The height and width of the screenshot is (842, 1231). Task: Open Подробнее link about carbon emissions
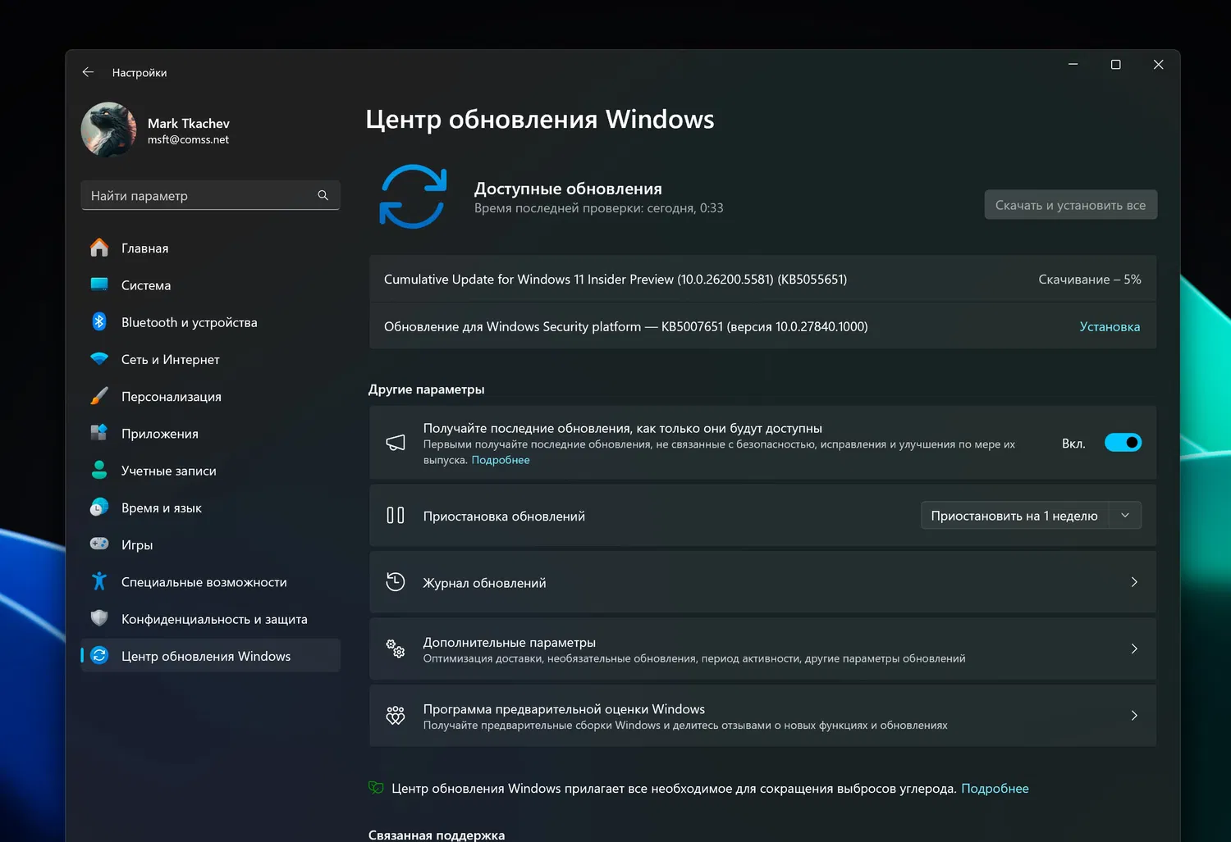pos(995,788)
